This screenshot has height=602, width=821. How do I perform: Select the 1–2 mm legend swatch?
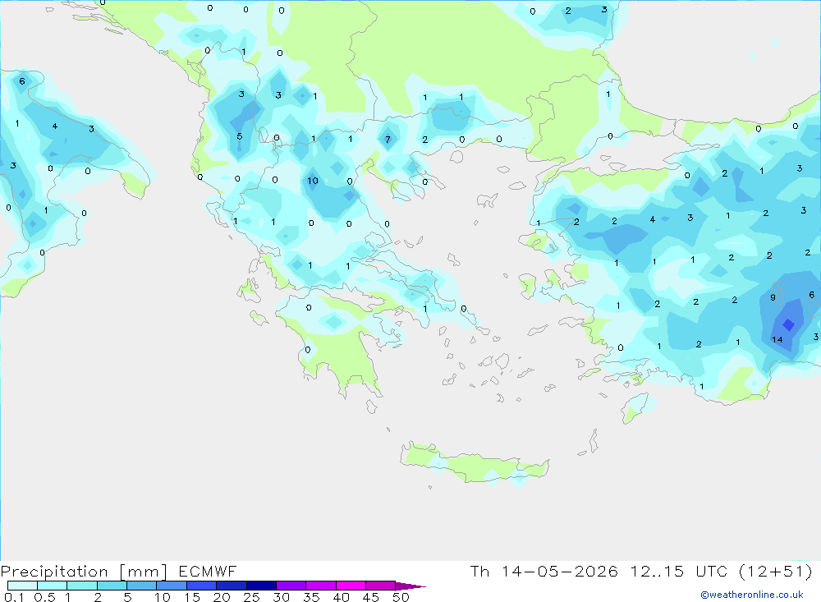(82, 586)
